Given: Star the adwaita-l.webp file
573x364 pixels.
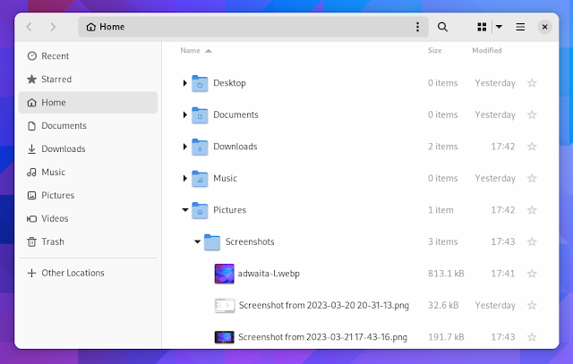Looking at the screenshot, I should [532, 274].
